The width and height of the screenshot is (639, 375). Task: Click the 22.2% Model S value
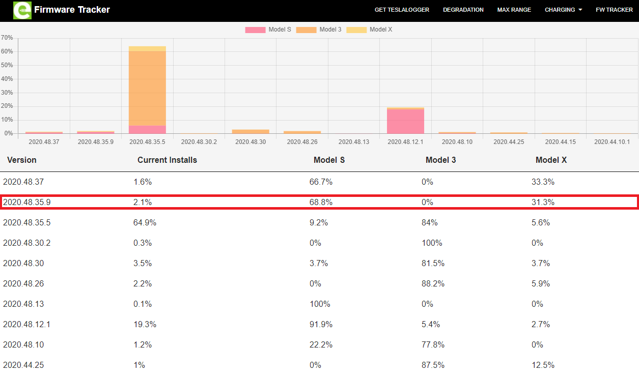(321, 344)
